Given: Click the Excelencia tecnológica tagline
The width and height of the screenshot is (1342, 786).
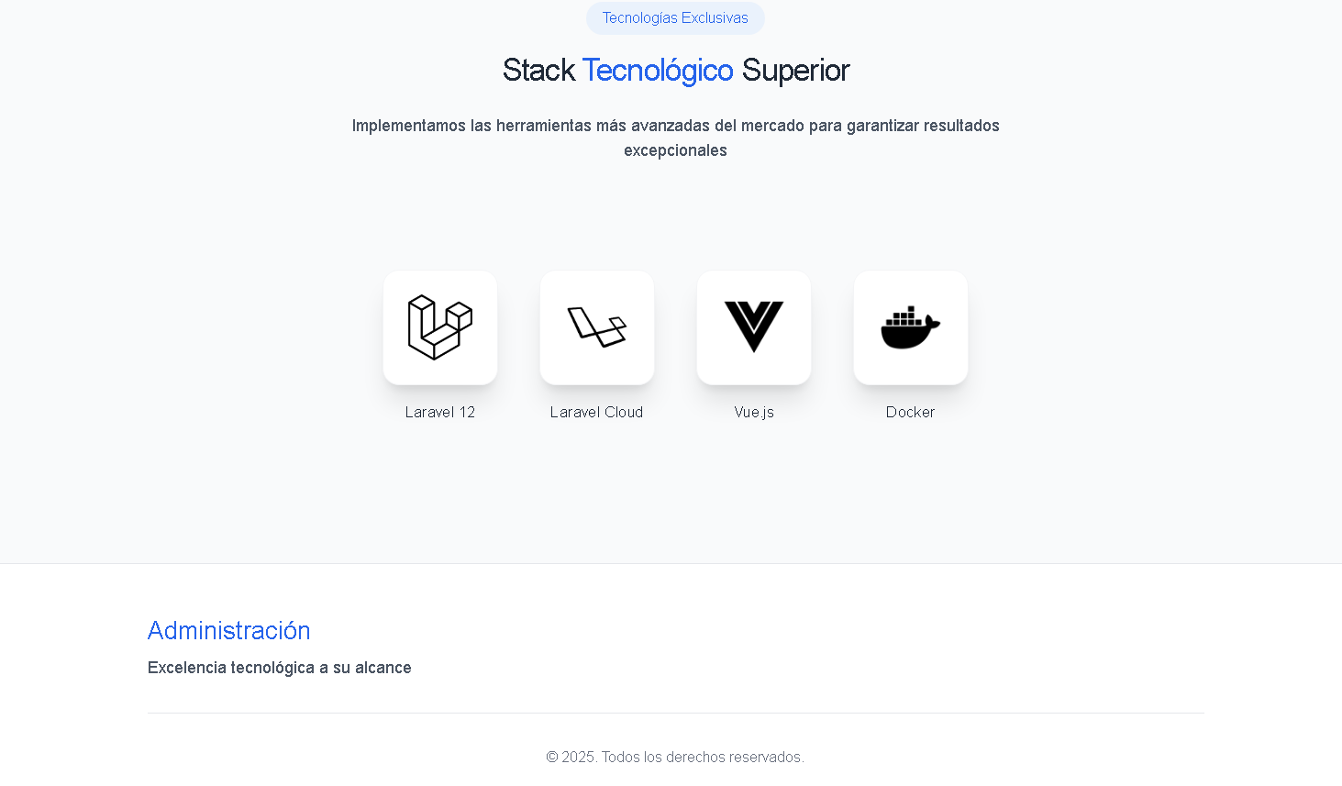Looking at the screenshot, I should tap(279, 668).
